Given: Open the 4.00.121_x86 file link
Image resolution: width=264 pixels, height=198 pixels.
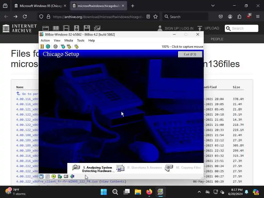Looking at the screenshot, I should (x=27, y=109).
